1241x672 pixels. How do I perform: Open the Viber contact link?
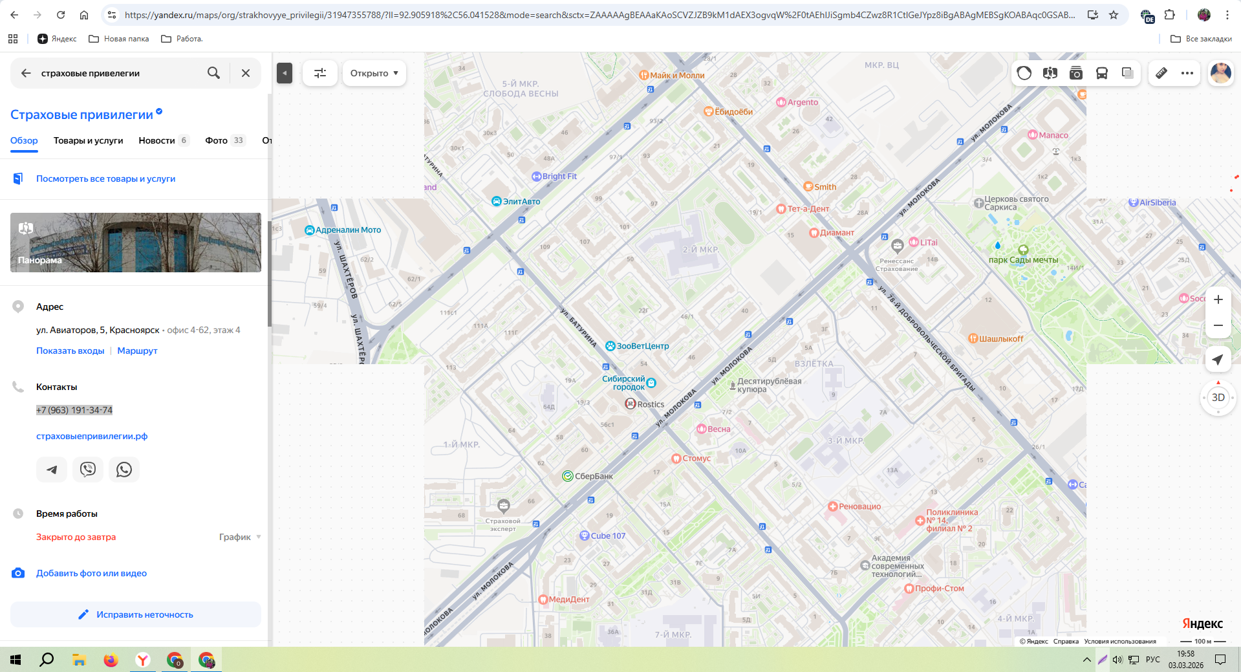[x=88, y=470]
